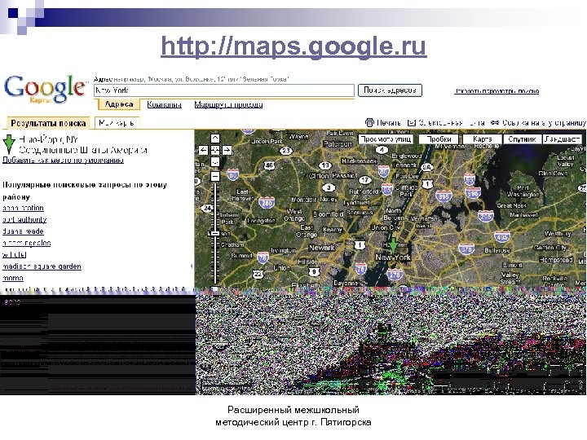The image size is (587, 440).
Task: Click the Interstate 495 shield on map
Action: point(502,237)
